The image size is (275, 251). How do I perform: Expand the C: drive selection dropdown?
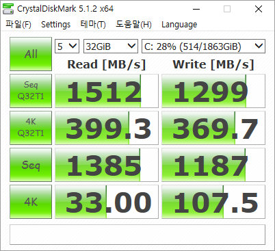point(203,47)
